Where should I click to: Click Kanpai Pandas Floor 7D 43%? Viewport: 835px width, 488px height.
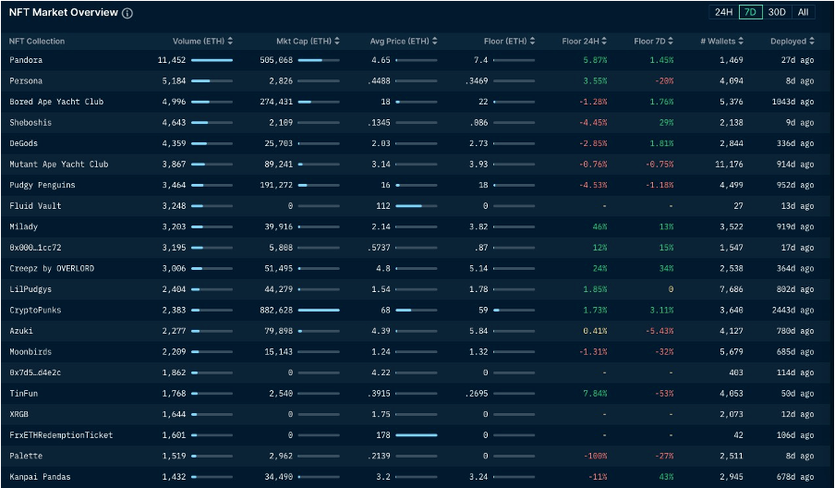(x=666, y=477)
